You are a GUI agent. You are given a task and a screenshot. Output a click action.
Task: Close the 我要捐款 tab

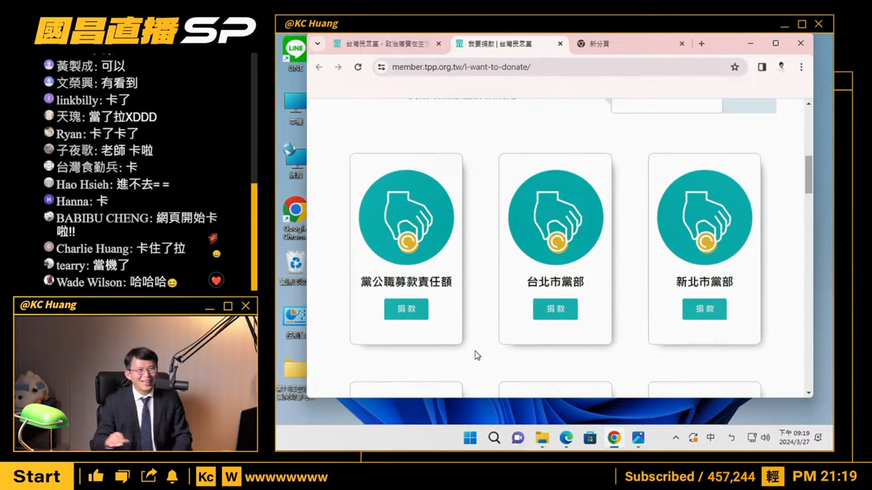click(560, 44)
